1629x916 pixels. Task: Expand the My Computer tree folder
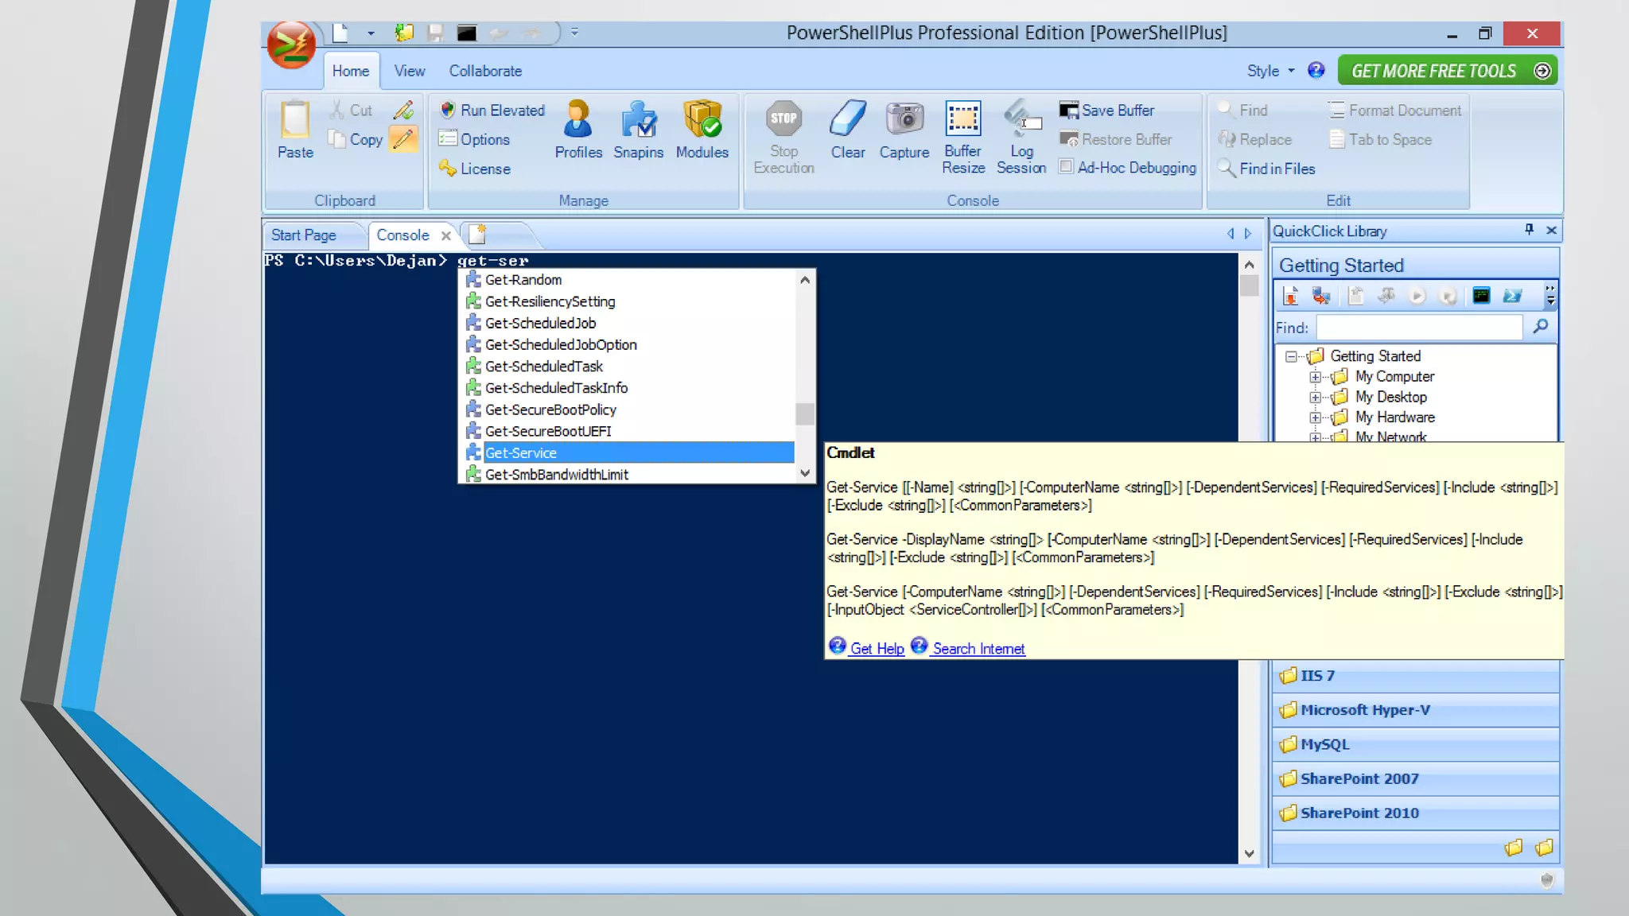(1315, 377)
